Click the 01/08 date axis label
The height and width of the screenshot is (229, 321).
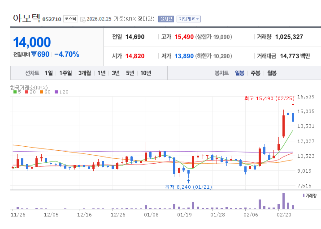[x=151, y=215]
